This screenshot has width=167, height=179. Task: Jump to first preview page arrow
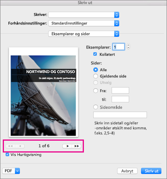10,146
